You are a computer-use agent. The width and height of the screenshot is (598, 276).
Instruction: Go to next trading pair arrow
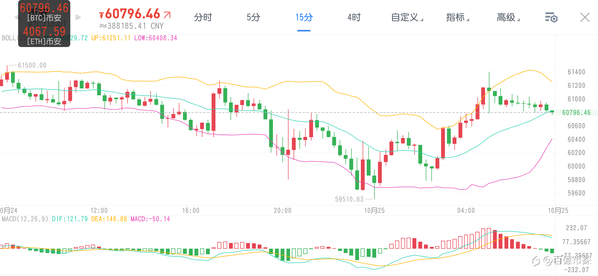pos(78,17)
